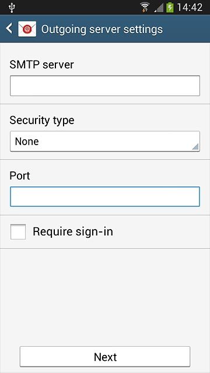Click the Next button
This screenshot has height=373, width=210.
pyautogui.click(x=105, y=357)
